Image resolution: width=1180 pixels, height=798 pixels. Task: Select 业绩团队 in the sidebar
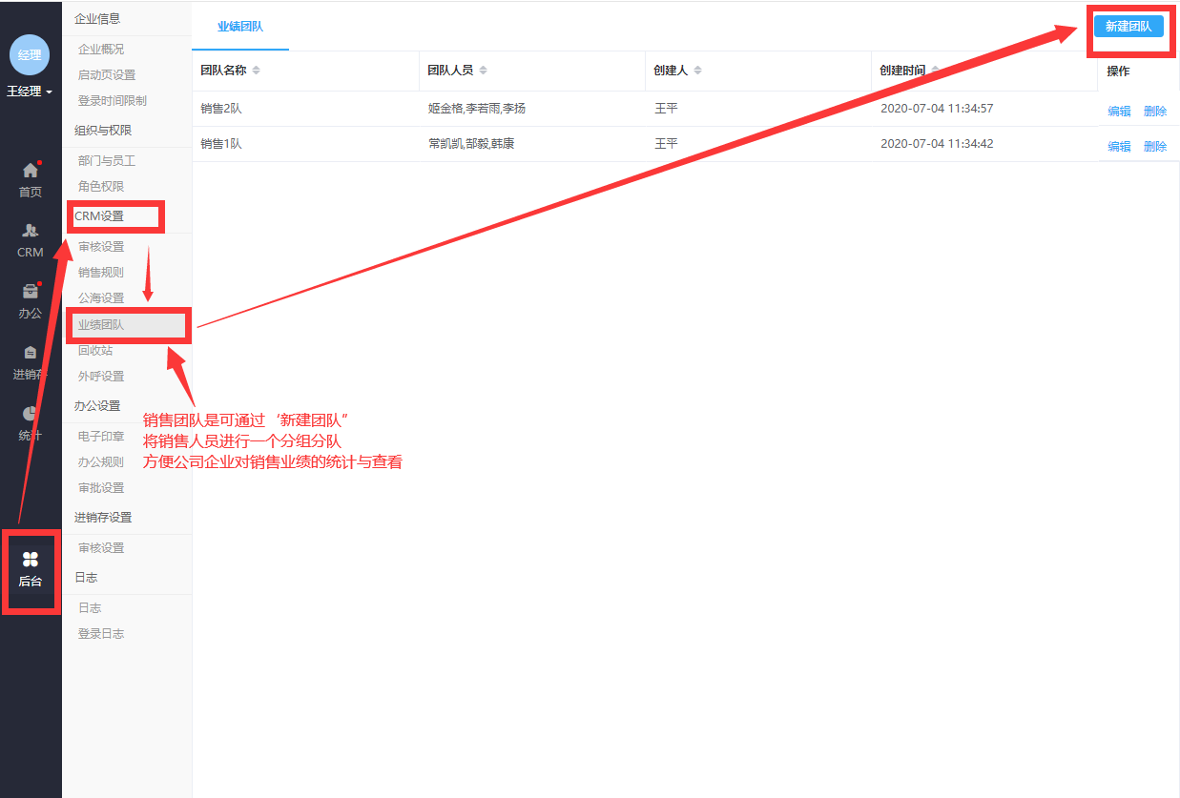point(101,325)
